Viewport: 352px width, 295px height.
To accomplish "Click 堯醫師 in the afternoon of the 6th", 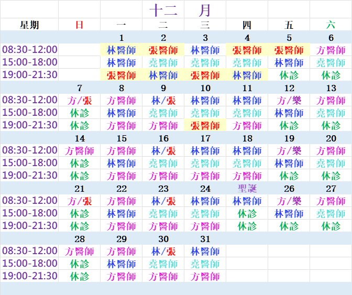I will (x=331, y=62).
